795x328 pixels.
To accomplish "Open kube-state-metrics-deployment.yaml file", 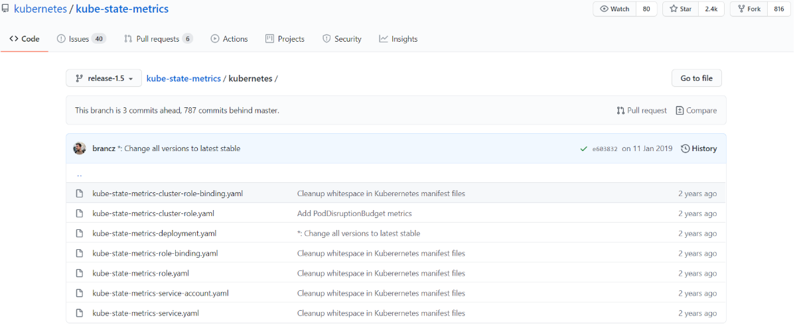I will 154,233.
